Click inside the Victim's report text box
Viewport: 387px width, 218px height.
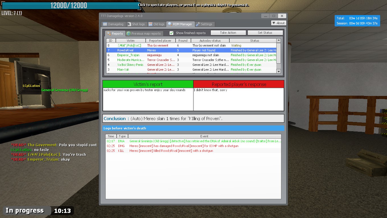[148, 99]
